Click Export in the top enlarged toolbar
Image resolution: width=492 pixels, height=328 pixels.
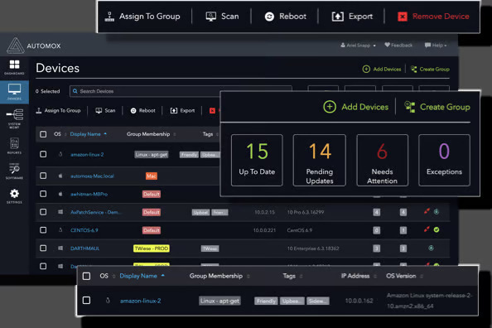tap(352, 17)
